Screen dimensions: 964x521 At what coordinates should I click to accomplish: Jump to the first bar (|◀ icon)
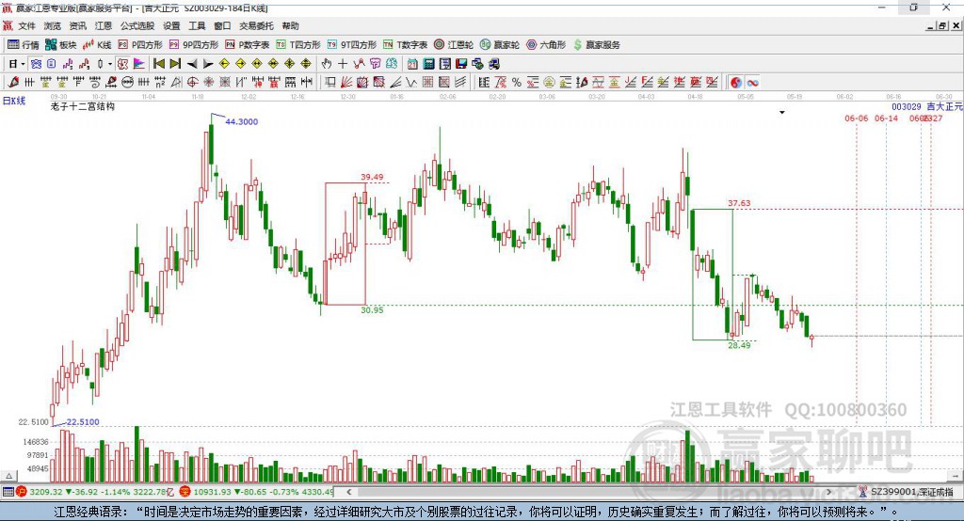click(x=159, y=64)
